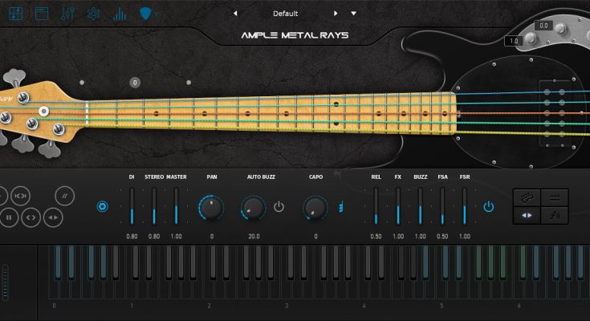Click the Default preset name
Viewport: 590px width, 321px height.
pyautogui.click(x=285, y=14)
